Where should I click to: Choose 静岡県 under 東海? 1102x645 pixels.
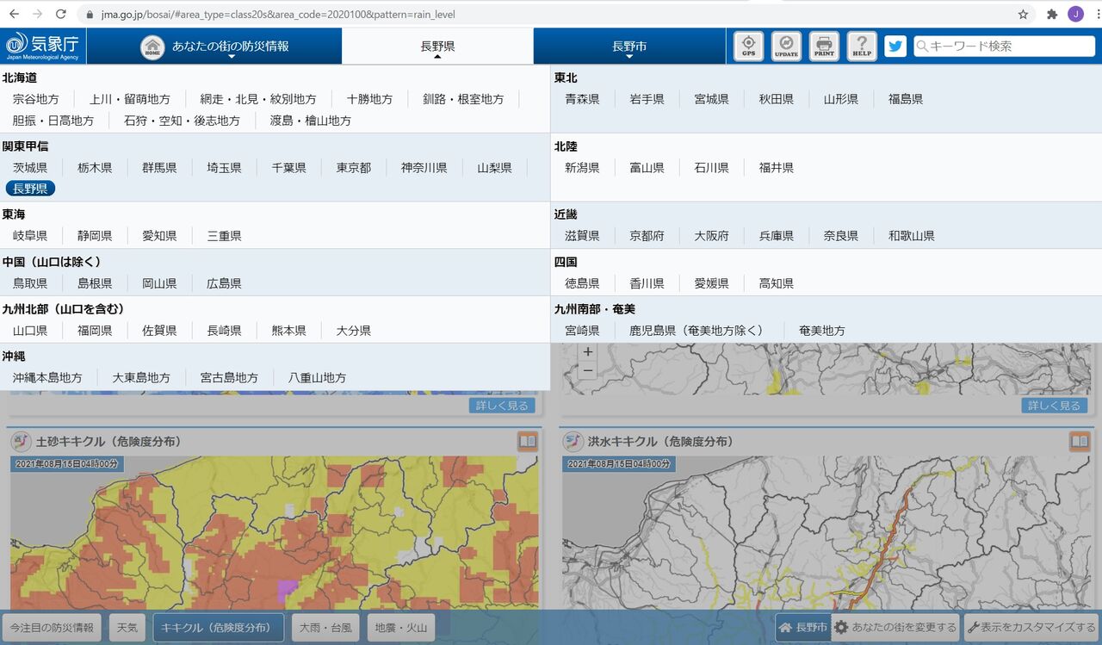click(x=95, y=236)
